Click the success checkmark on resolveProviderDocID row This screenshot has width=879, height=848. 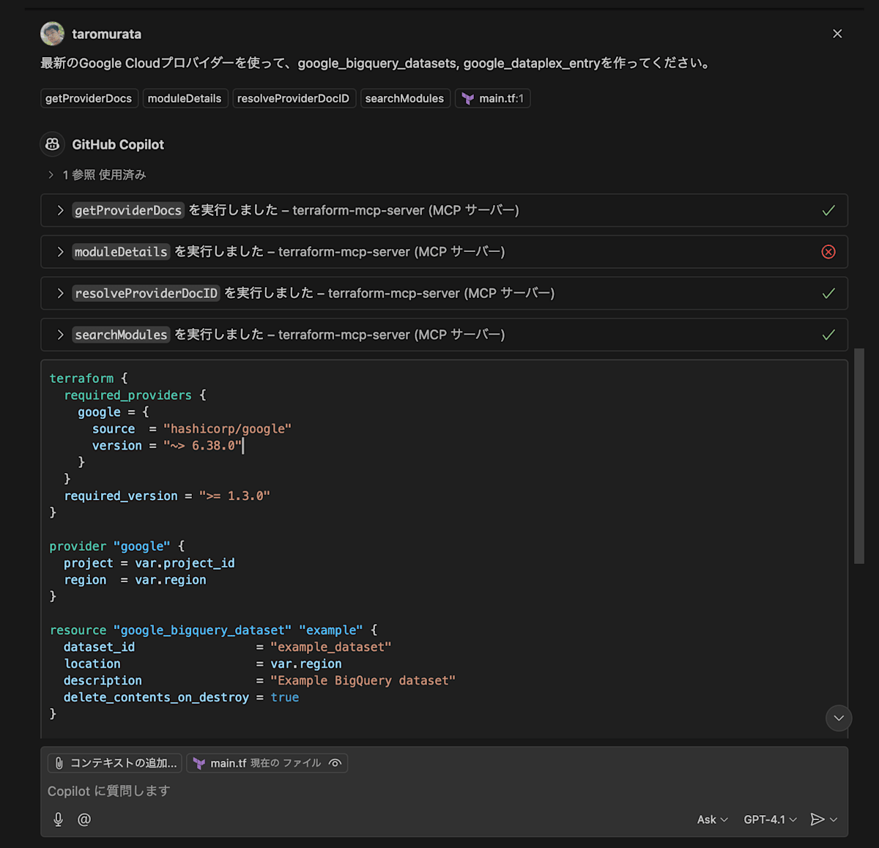click(828, 293)
